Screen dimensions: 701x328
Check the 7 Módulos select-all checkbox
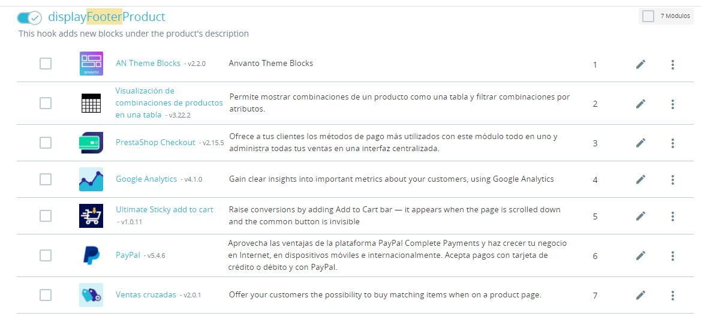648,16
